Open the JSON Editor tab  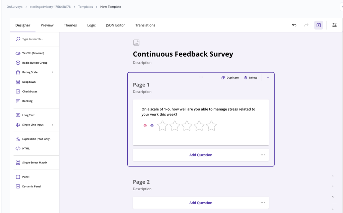click(x=115, y=25)
